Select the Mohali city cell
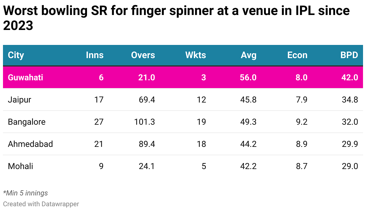366x211 pixels. coord(20,166)
